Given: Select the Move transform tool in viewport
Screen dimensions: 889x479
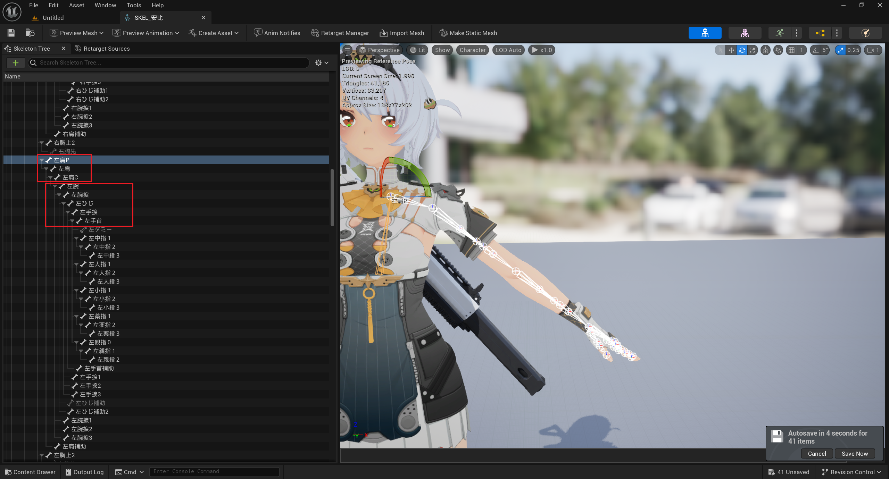Looking at the screenshot, I should (731, 50).
